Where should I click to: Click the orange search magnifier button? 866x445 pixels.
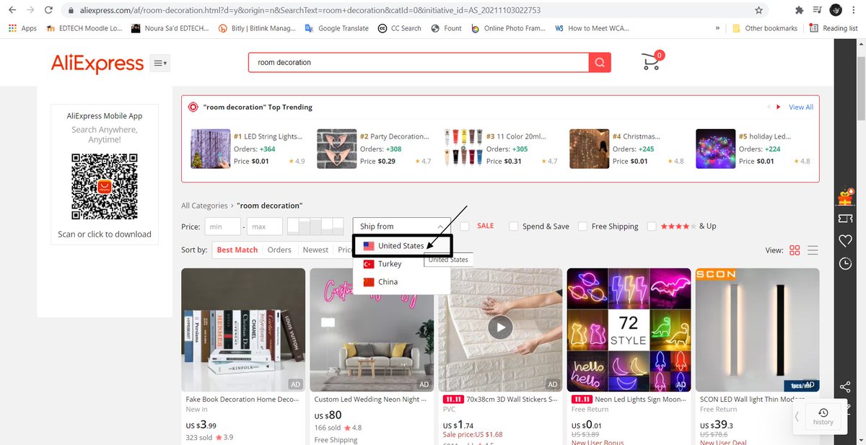600,63
